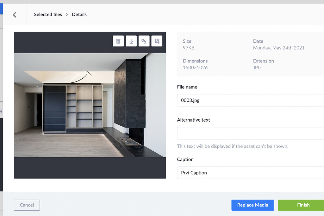
Task: Click the Alternative text helper description
Action: (x=233, y=146)
